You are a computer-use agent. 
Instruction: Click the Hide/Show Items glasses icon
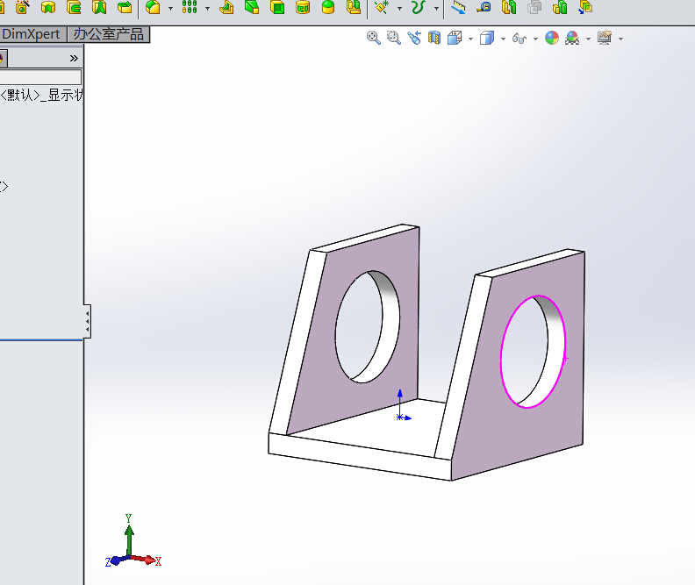[519, 39]
